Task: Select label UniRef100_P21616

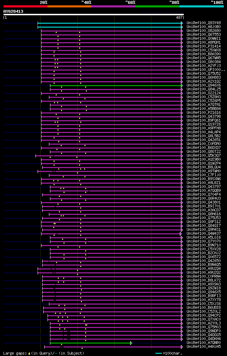Action: [x=204, y=112]
